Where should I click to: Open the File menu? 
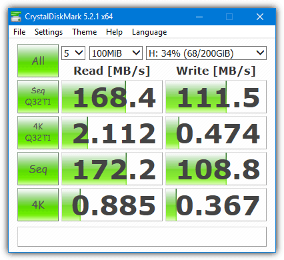pos(19,32)
